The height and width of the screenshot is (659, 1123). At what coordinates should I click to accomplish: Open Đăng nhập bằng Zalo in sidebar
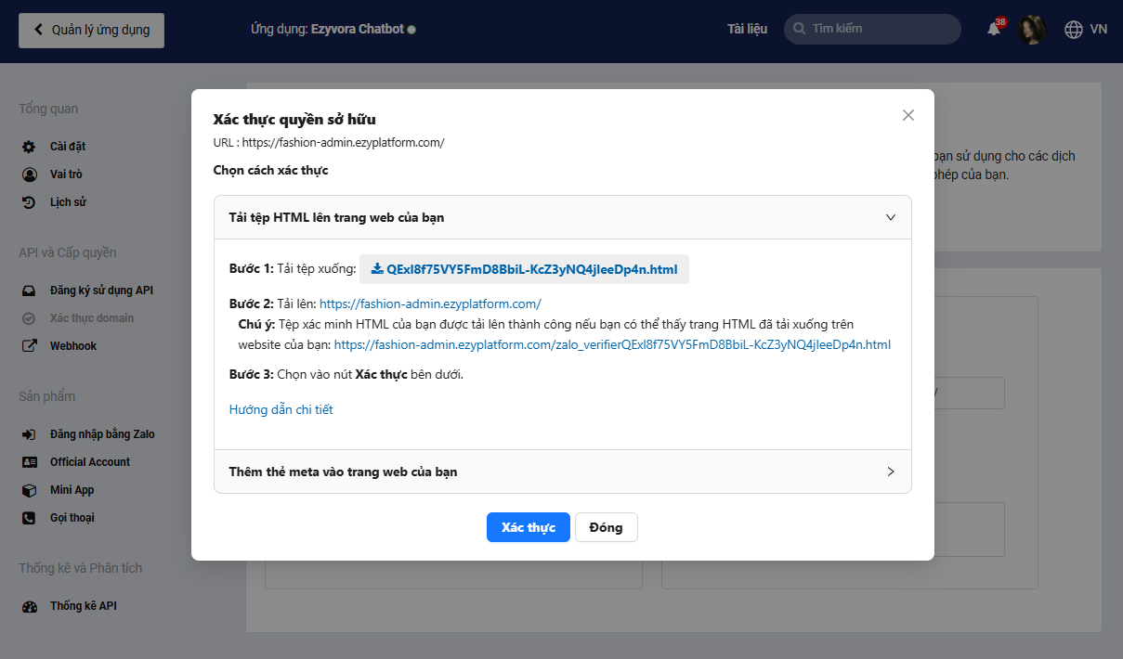coord(102,434)
